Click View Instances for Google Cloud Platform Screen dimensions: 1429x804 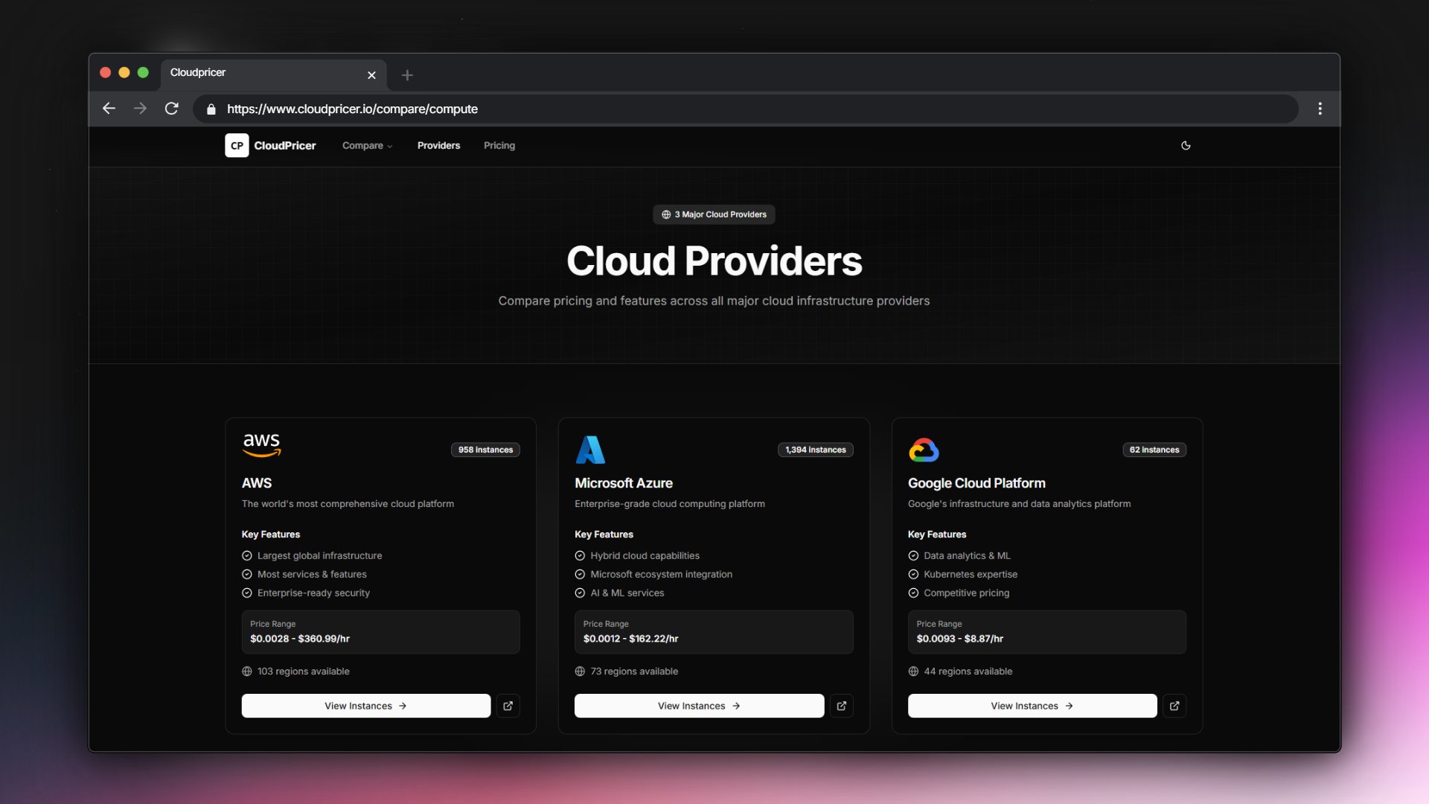tap(1032, 706)
